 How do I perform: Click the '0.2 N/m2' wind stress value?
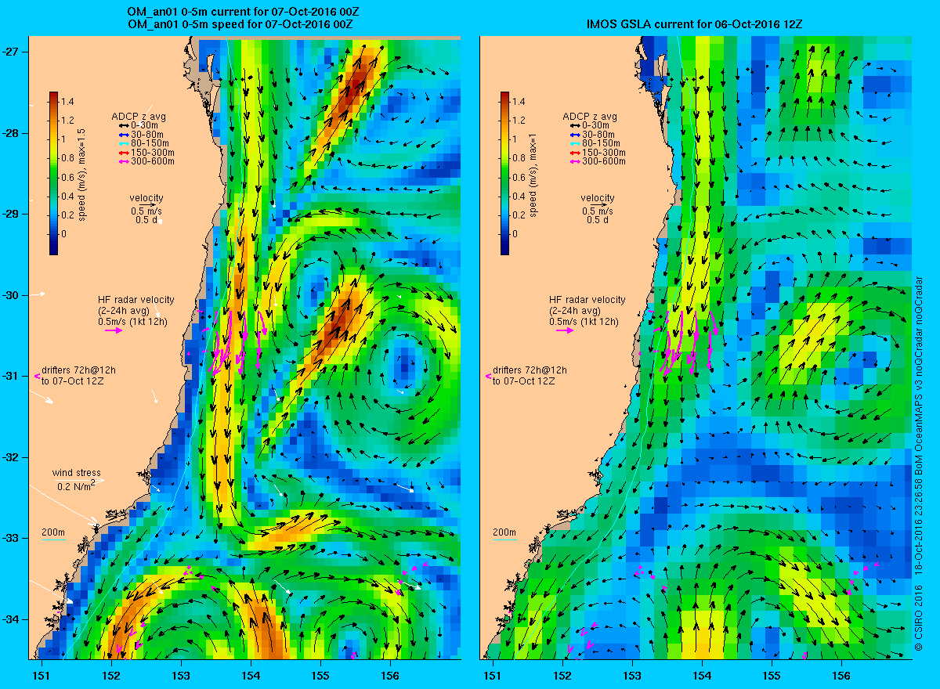point(76,485)
